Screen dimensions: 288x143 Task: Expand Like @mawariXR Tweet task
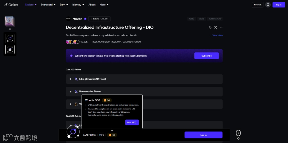pos(144,79)
